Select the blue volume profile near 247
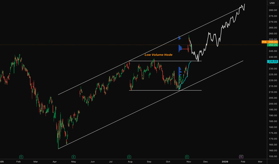This screenshot has height=164, width=279. coord(181,48)
